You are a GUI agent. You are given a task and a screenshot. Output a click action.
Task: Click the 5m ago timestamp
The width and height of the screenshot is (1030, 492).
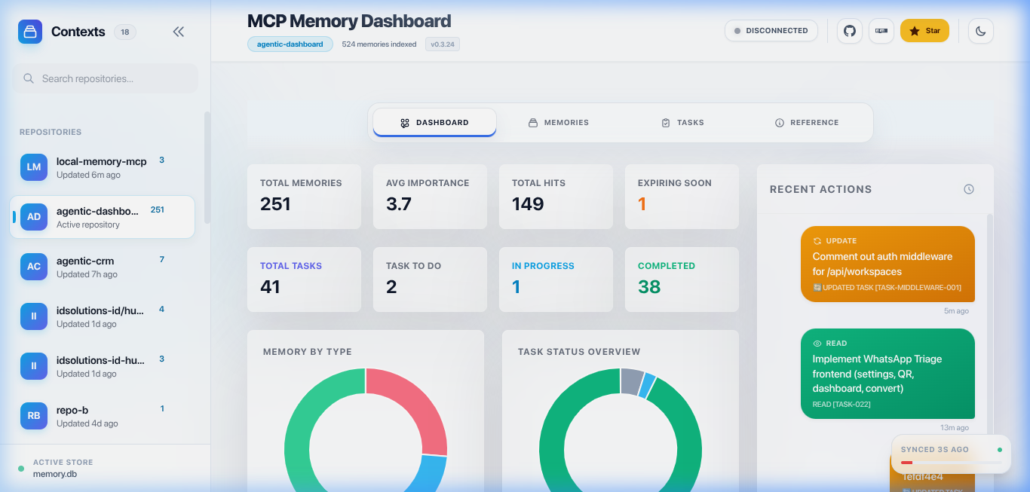(x=956, y=310)
